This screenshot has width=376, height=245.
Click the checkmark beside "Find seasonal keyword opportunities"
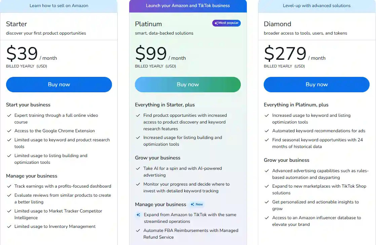click(x=267, y=140)
